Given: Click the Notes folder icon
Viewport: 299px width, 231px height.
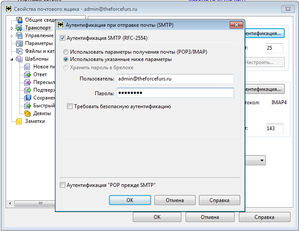Looking at the screenshot, I should 19,121.
